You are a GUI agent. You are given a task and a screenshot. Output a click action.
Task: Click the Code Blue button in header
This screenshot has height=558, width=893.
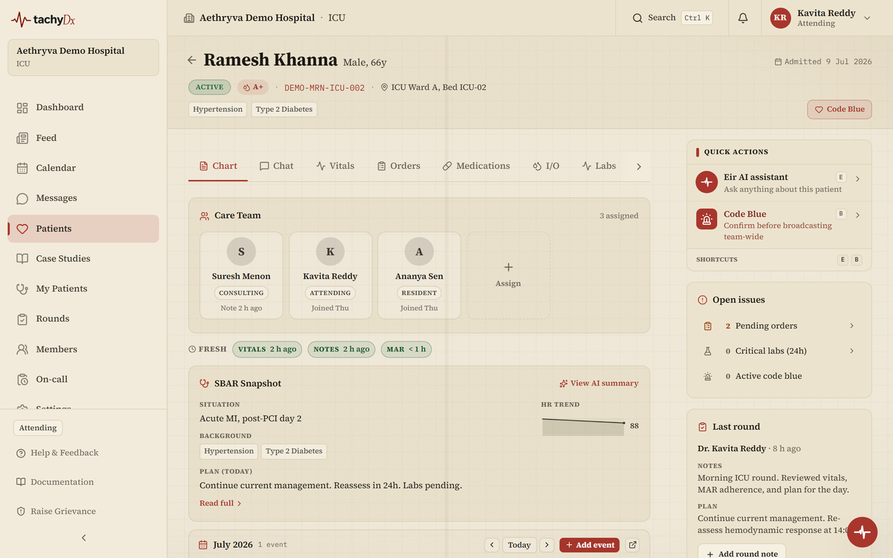pyautogui.click(x=839, y=110)
